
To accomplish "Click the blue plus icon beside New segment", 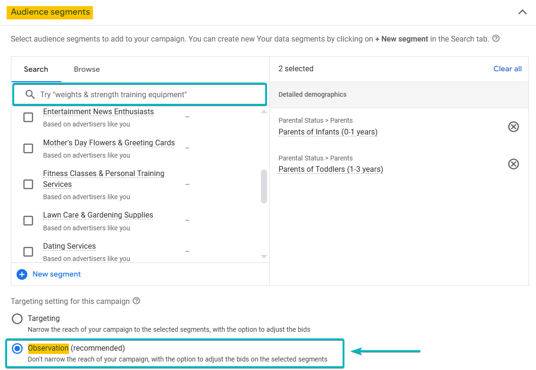I will (22, 274).
